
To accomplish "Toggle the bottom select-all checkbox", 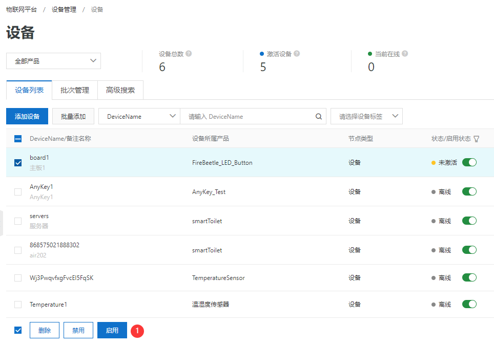I will [x=18, y=330].
